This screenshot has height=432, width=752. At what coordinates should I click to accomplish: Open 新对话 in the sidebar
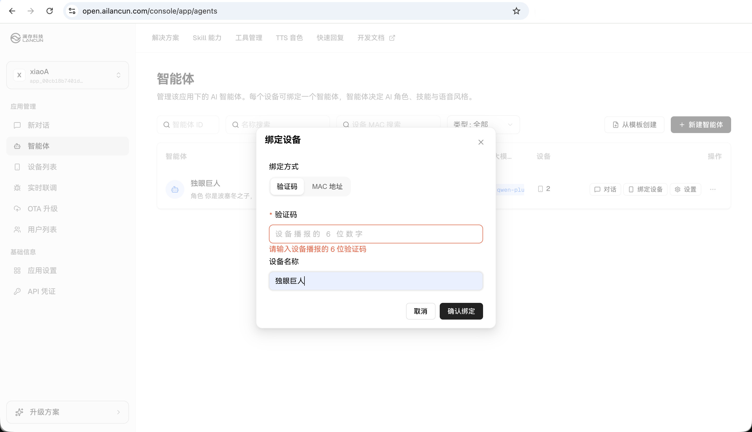68,125
